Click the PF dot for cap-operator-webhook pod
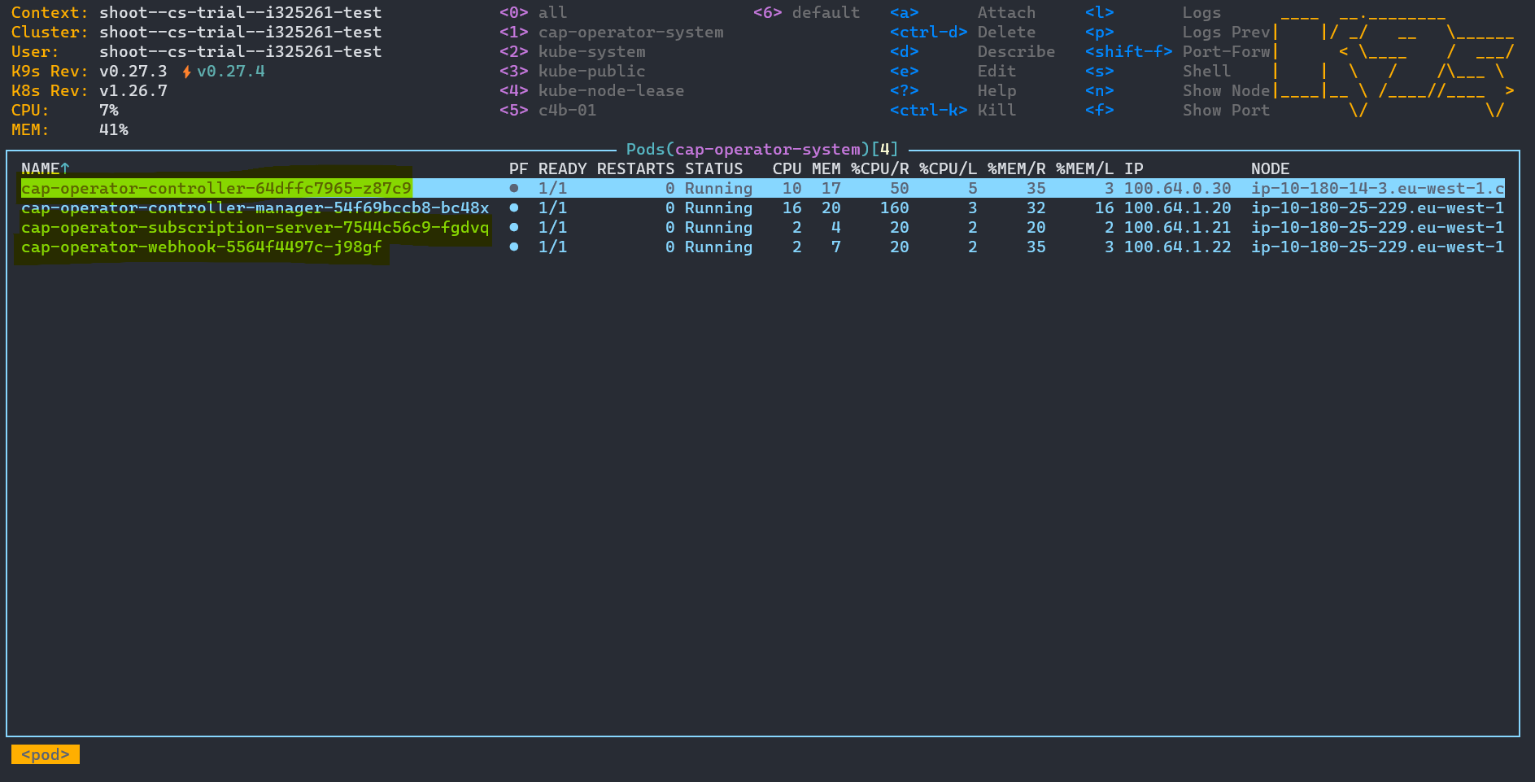 pos(514,247)
